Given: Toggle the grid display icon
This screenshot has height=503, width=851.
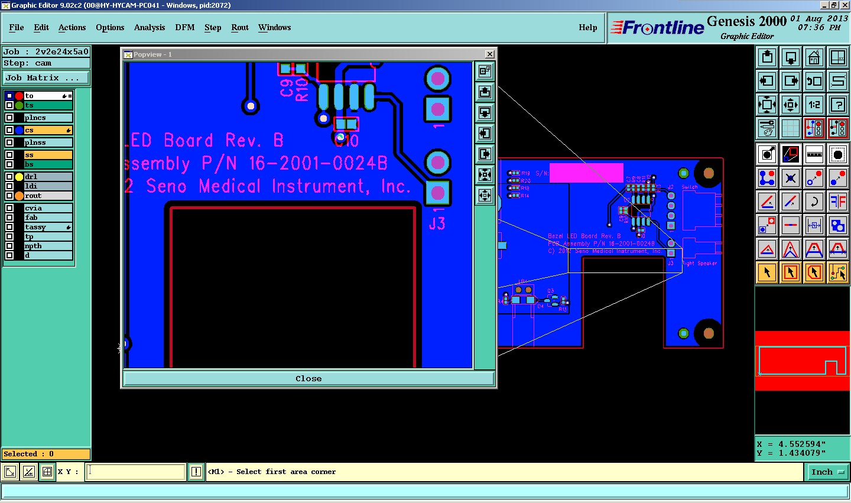Looking at the screenshot, I should 791,128.
